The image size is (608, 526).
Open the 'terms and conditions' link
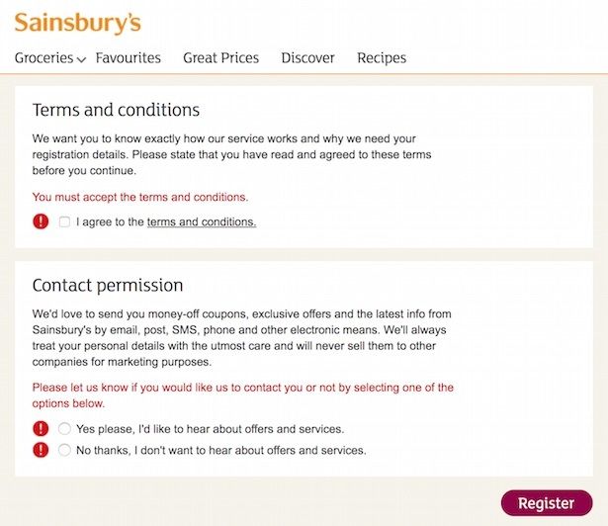(x=202, y=221)
